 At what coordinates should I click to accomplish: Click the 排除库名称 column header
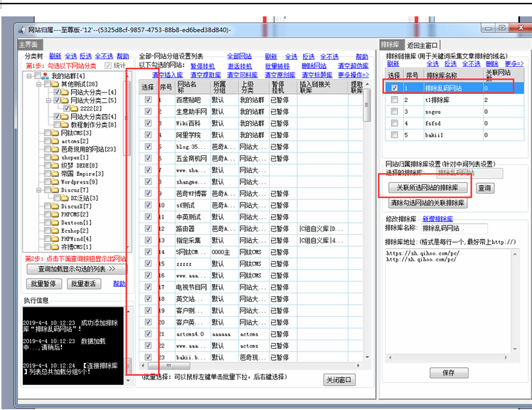[x=454, y=75]
